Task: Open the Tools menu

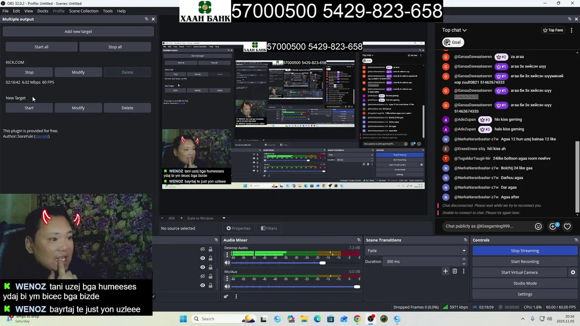Action: coord(108,11)
